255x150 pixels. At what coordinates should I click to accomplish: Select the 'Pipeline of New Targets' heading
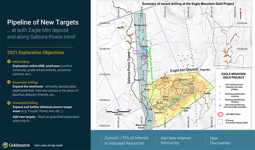point(43,22)
